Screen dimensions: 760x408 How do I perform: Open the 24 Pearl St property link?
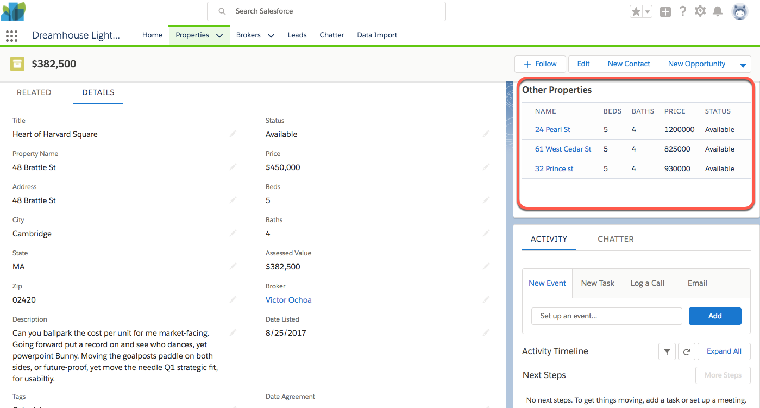tap(552, 129)
